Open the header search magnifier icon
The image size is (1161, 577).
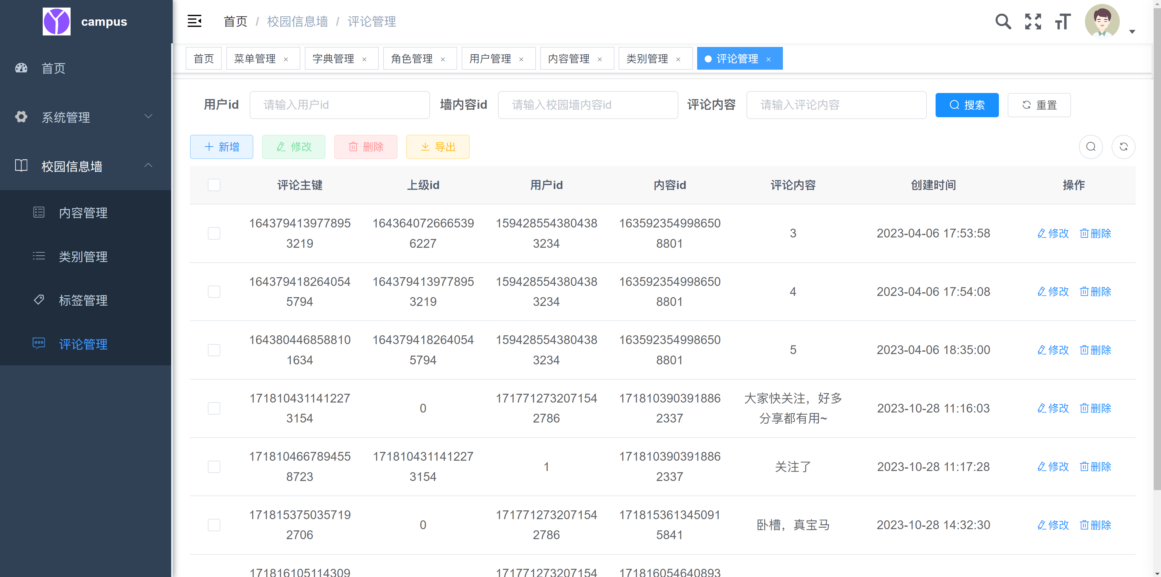pyautogui.click(x=1003, y=21)
